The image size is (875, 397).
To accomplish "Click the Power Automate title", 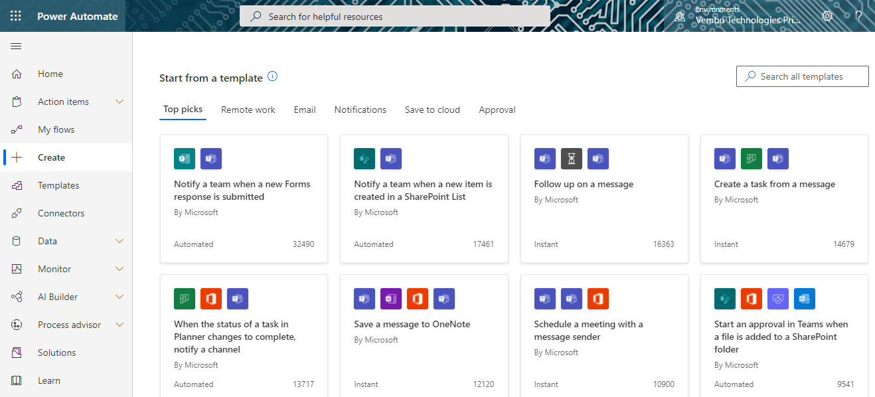I will (x=78, y=16).
